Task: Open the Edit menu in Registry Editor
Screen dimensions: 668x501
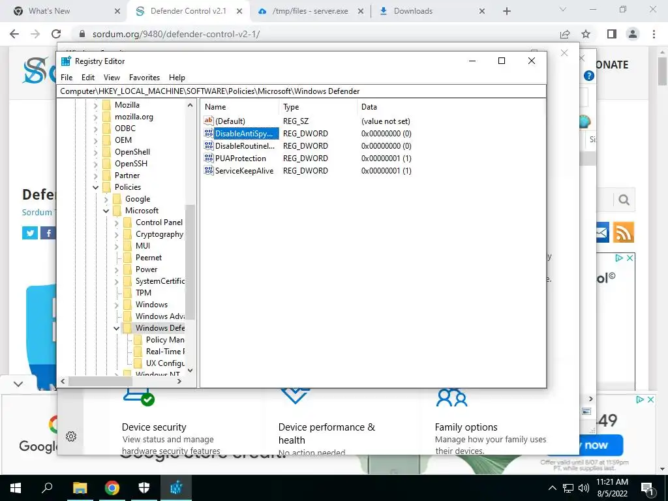Action: coord(88,78)
